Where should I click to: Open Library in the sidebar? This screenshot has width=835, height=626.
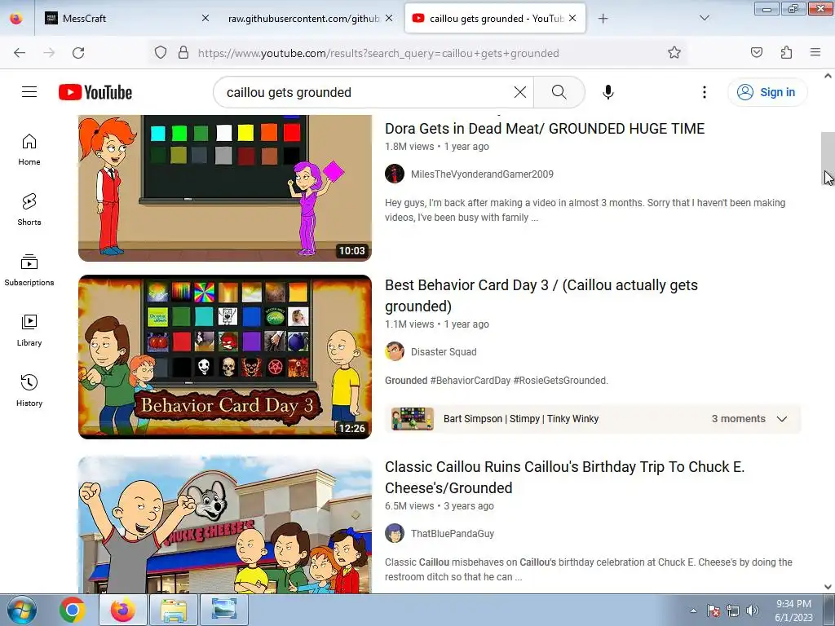[29, 331]
